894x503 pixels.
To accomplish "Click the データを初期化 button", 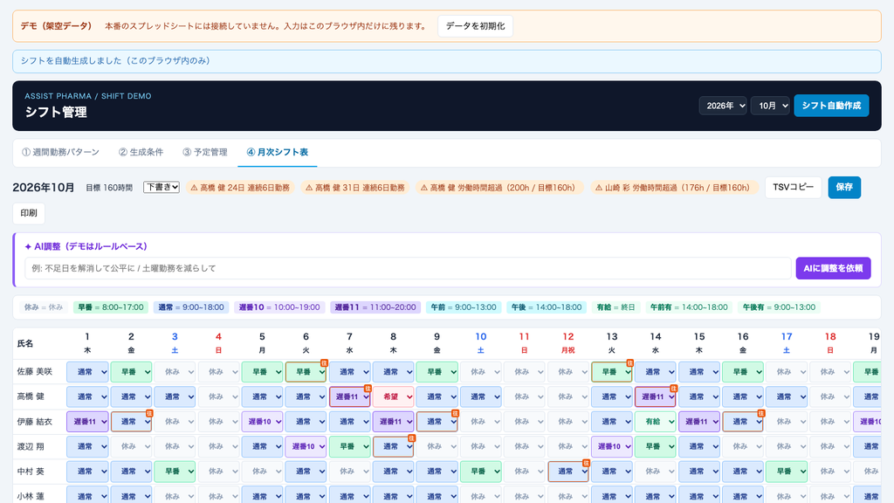I will point(476,26).
